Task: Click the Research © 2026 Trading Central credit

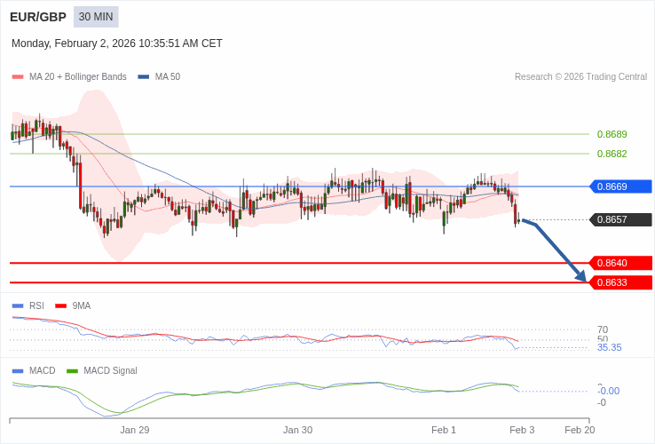Action: pos(580,77)
